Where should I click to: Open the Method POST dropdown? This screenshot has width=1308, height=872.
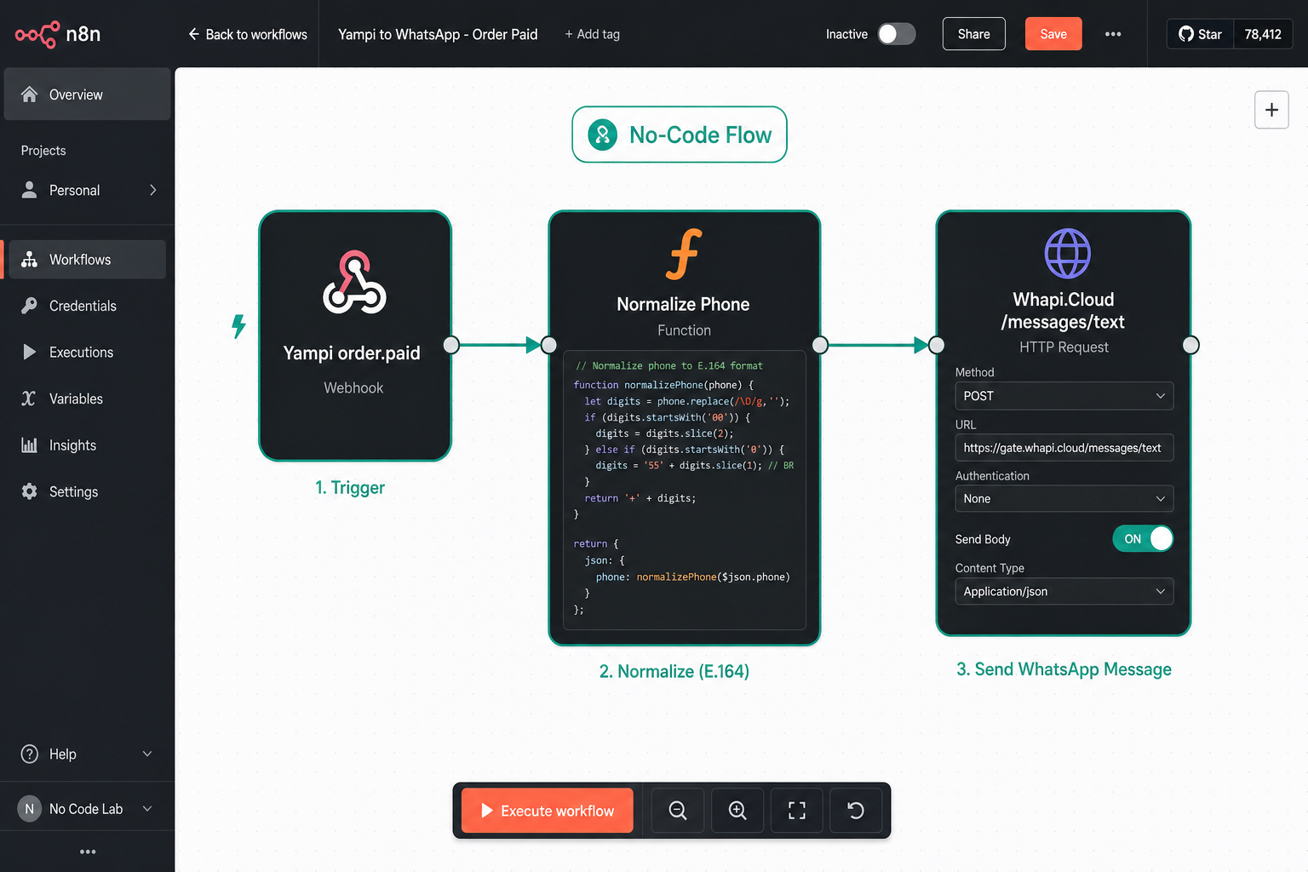pyautogui.click(x=1064, y=396)
